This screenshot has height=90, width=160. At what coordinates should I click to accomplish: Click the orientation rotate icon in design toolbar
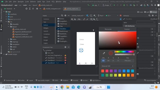point(91,15)
